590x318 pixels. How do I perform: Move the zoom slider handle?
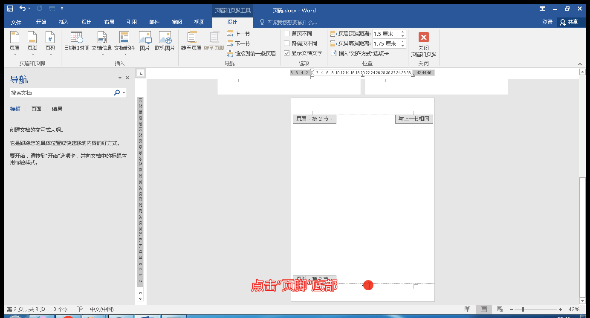point(523,309)
